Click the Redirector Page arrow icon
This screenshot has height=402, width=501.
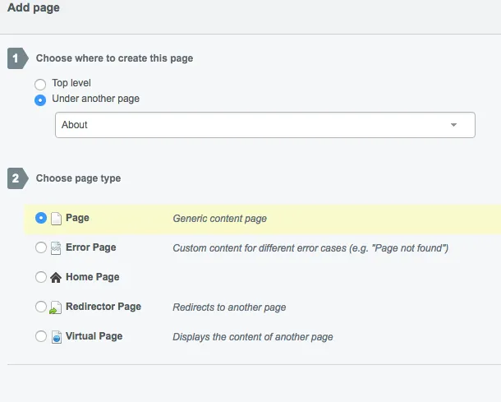pyautogui.click(x=57, y=307)
